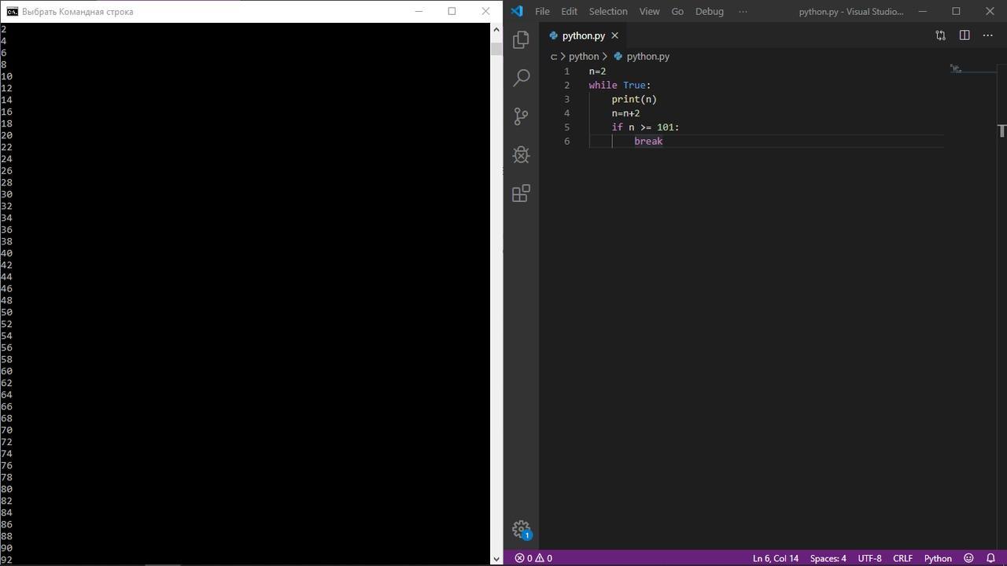
Task: Click the 'break' keyword in code
Action: coord(648,141)
